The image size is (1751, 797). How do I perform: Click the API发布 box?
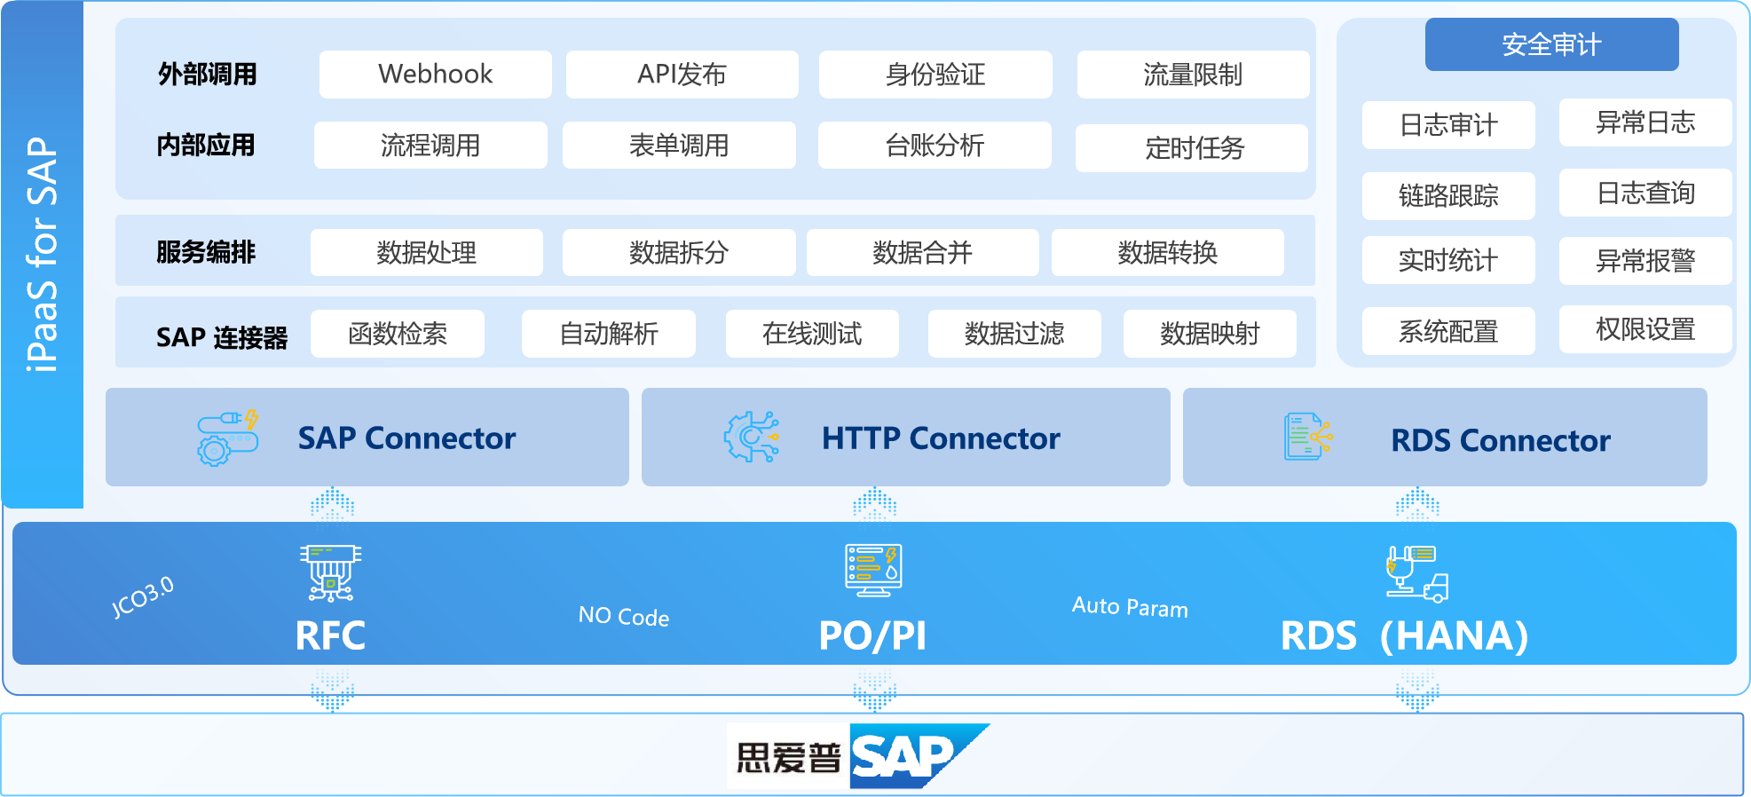[x=682, y=75]
